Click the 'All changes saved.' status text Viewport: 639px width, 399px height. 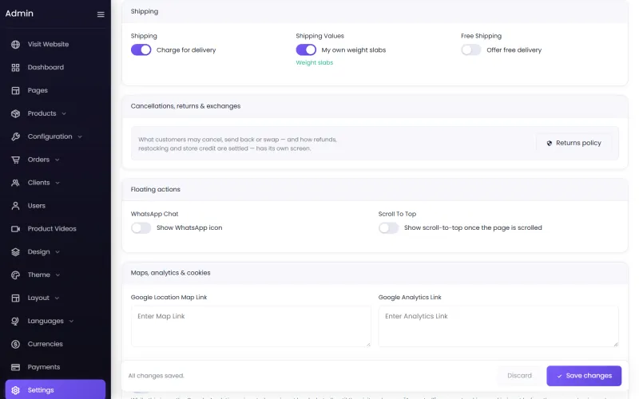(156, 376)
